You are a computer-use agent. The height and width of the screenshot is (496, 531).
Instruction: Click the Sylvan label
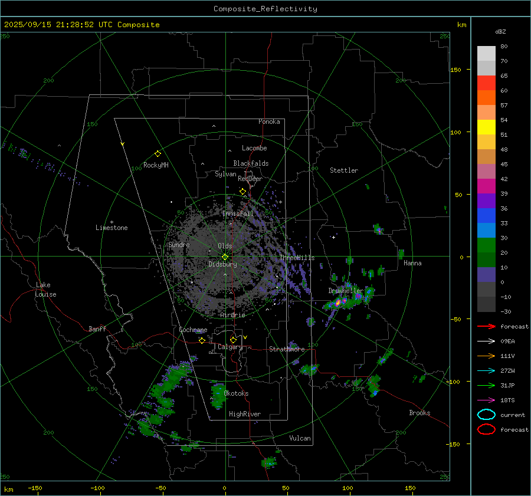point(225,174)
